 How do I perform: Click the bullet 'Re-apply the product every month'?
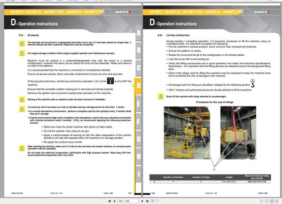(x=63, y=142)
